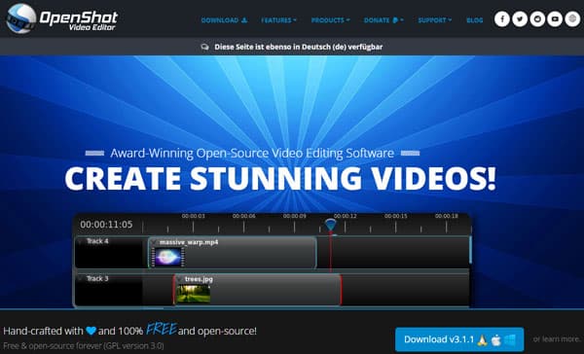Open the trees.jpg clip menu arrow
The image size is (584, 354).
click(180, 279)
